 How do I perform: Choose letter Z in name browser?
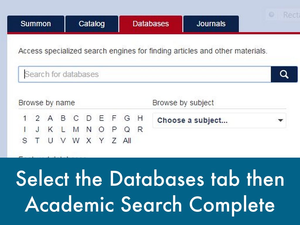pyautogui.click(x=114, y=141)
